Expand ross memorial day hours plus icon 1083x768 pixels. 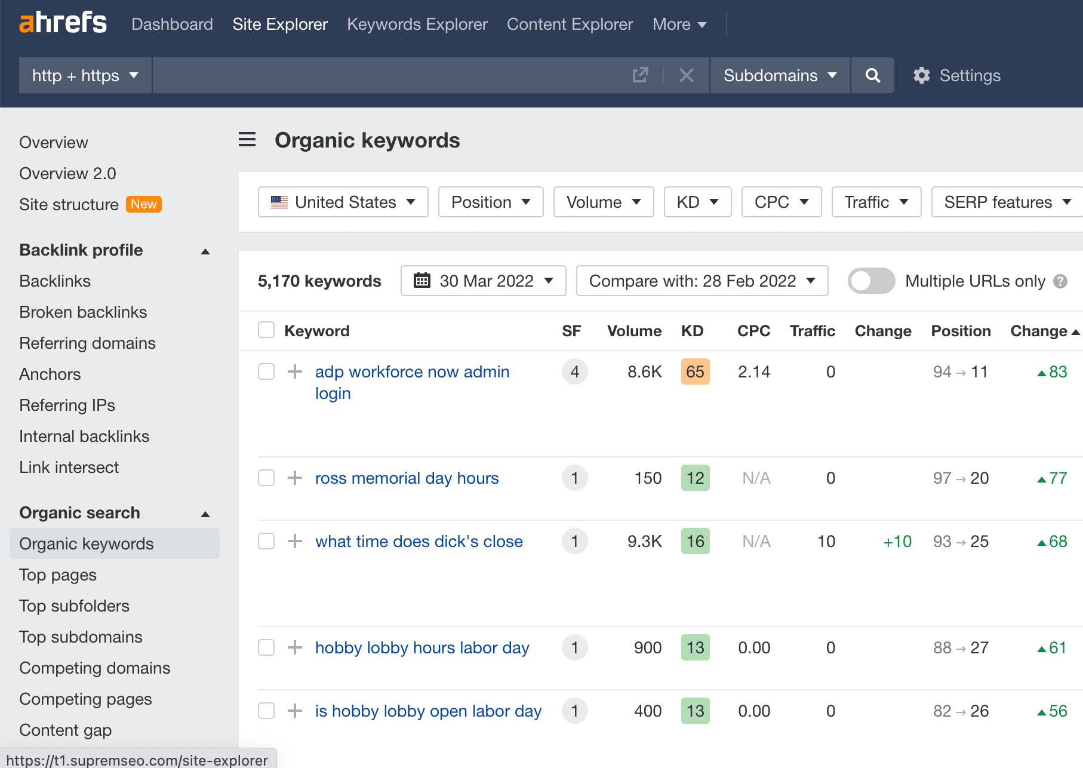(295, 478)
